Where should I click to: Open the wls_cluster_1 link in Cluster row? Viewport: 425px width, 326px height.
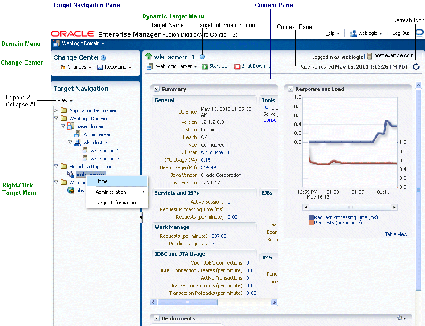(x=215, y=152)
